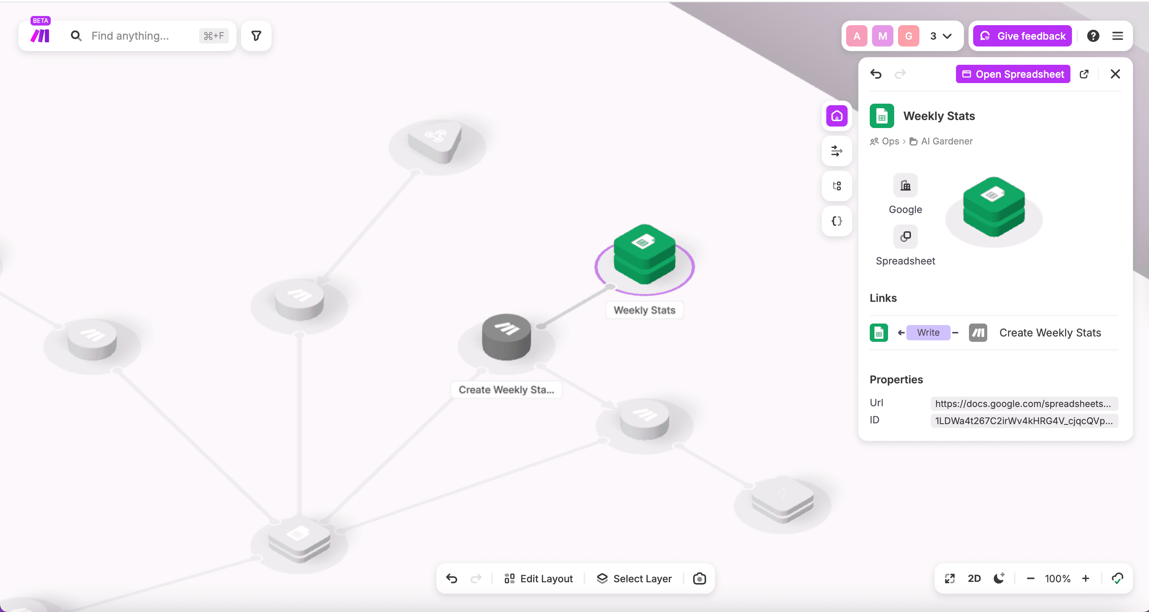This screenshot has width=1149, height=612.
Task: Open the Select Layer dropdown
Action: 634,578
